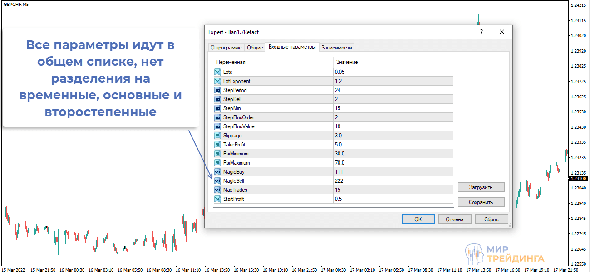Screen dimensions: 590x272
Task: Select the icon next to TakeProfit
Action: pos(218,145)
